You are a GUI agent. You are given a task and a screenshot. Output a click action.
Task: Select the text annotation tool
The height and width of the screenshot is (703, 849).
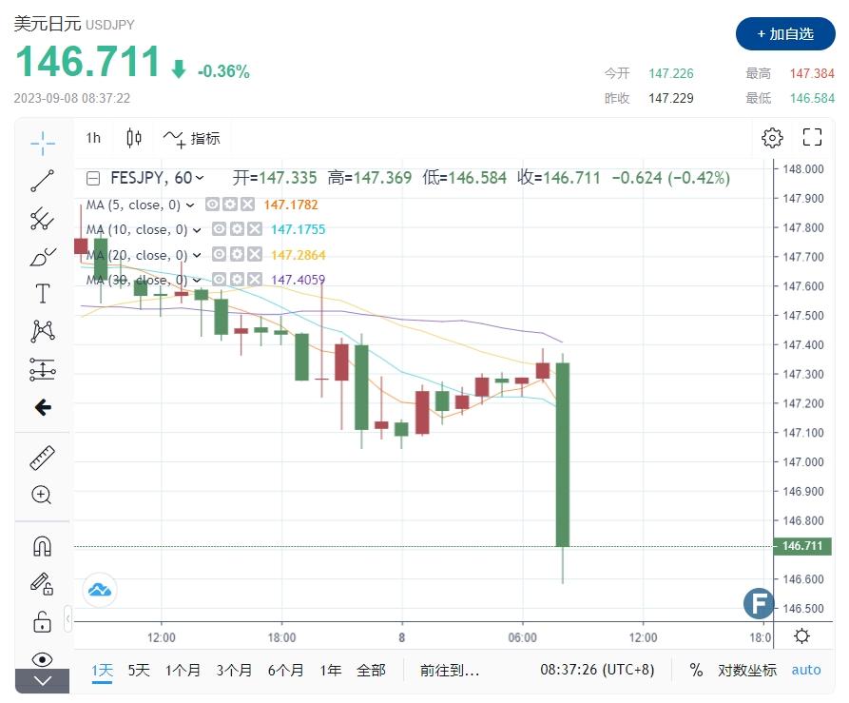(42, 293)
